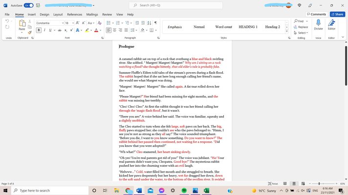The height and width of the screenshot is (195, 348).
Task: Enable Focus mode in status bar
Action: coord(273,183)
